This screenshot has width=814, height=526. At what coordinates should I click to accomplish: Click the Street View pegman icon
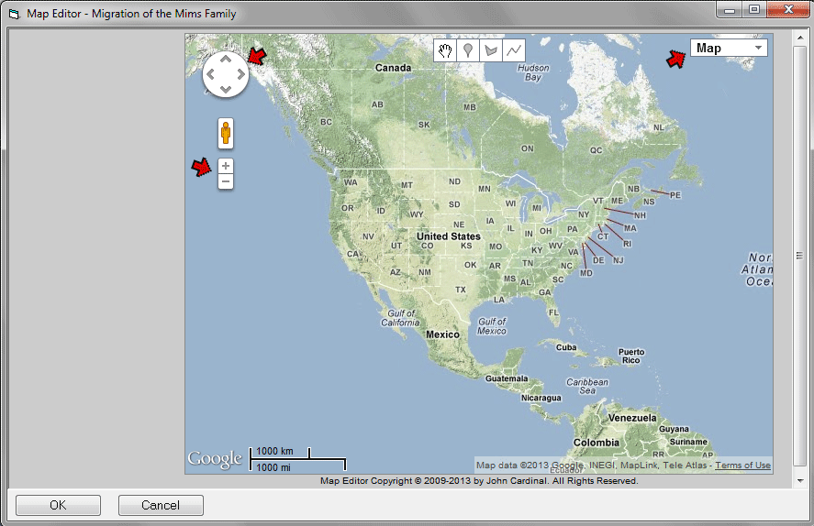[226, 133]
